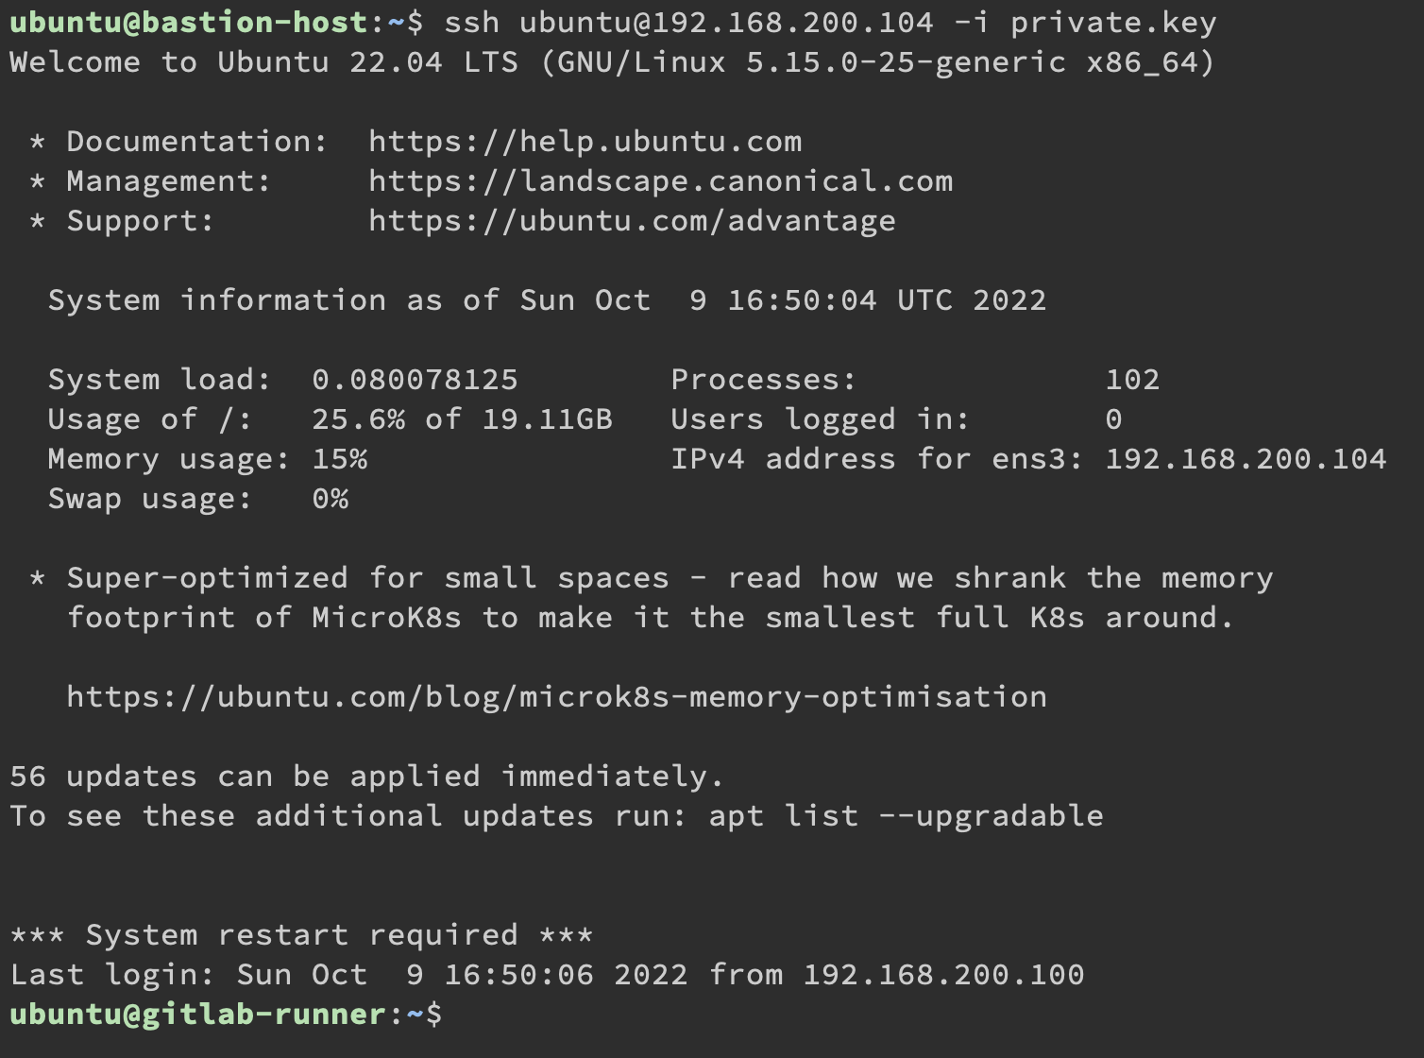The height and width of the screenshot is (1058, 1424).
Task: Open the help.ubuntu.com documentation link
Action: pos(585,142)
